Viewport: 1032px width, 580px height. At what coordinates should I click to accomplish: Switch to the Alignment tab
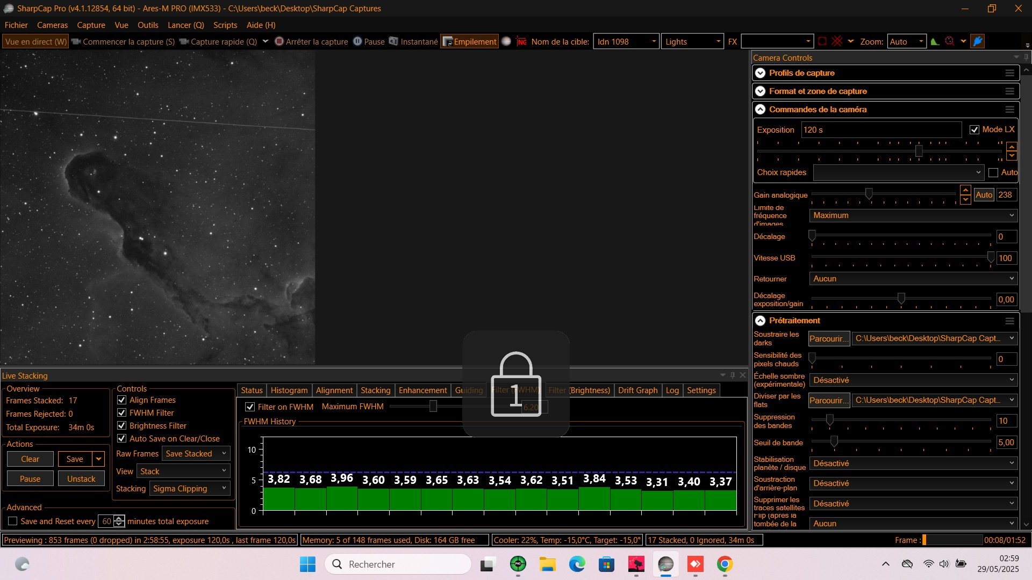coord(334,390)
